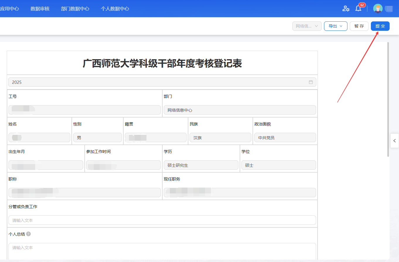Open the 网络信... department dropdown

(307, 26)
